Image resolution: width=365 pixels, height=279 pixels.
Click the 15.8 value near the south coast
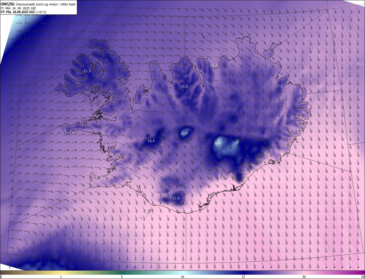point(176,198)
